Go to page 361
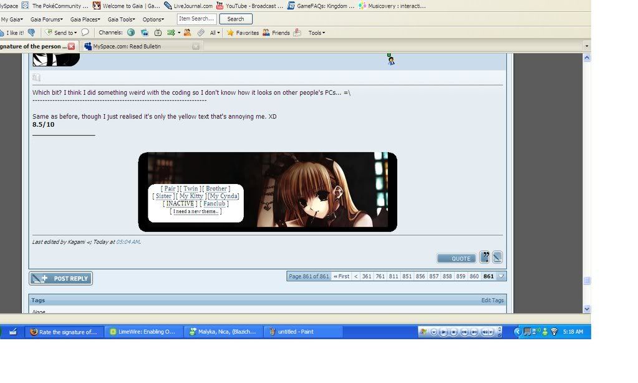This screenshot has width=638, height=383. tap(367, 276)
